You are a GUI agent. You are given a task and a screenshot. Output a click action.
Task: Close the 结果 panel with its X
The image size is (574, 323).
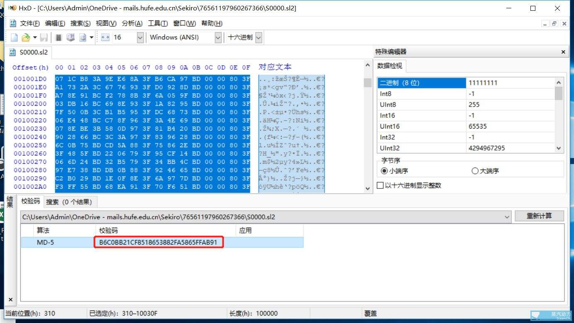[x=10, y=299]
